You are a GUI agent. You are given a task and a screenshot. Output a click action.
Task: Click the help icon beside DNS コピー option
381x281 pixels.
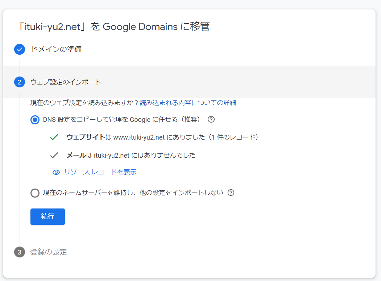211,119
